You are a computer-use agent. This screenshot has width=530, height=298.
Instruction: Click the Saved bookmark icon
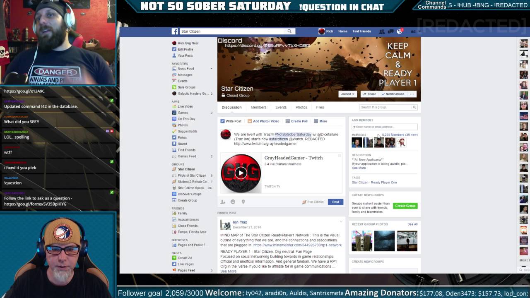coord(174,144)
